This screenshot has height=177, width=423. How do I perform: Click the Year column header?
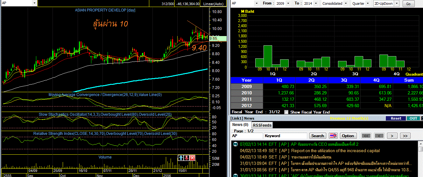pyautogui.click(x=247, y=80)
